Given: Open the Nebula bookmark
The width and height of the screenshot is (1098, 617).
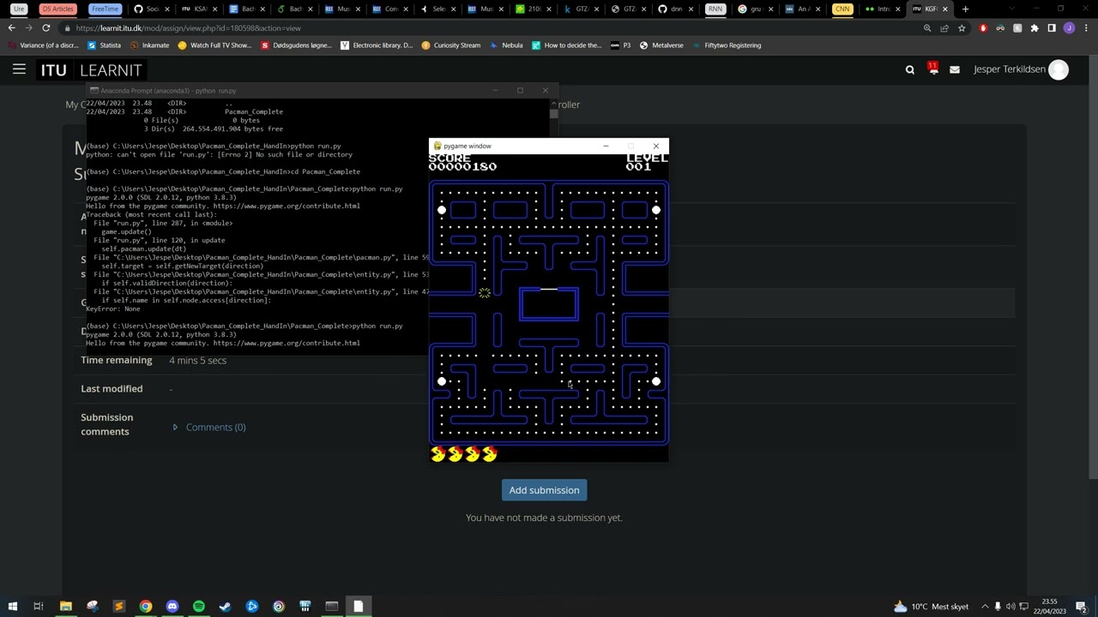Looking at the screenshot, I should coord(506,45).
